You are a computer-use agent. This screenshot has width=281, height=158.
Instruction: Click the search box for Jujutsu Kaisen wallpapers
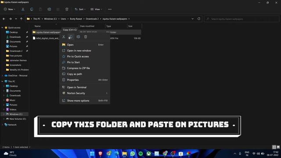point(241,19)
